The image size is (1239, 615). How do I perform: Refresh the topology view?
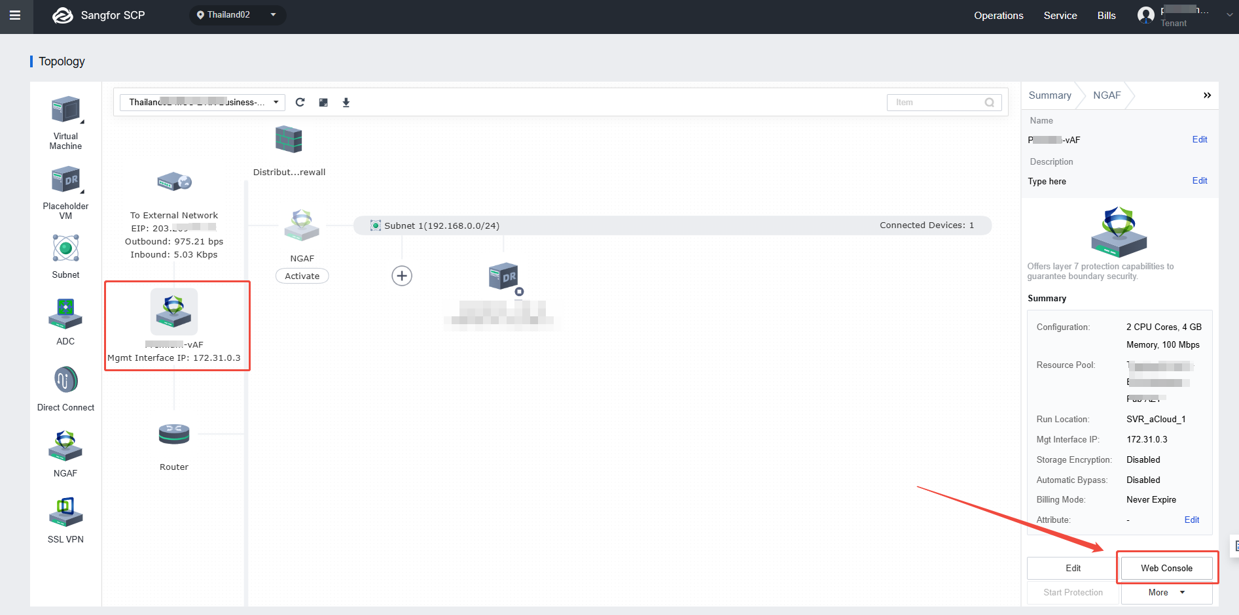pyautogui.click(x=300, y=103)
